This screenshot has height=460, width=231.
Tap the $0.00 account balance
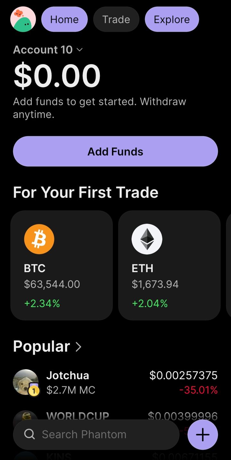57,76
